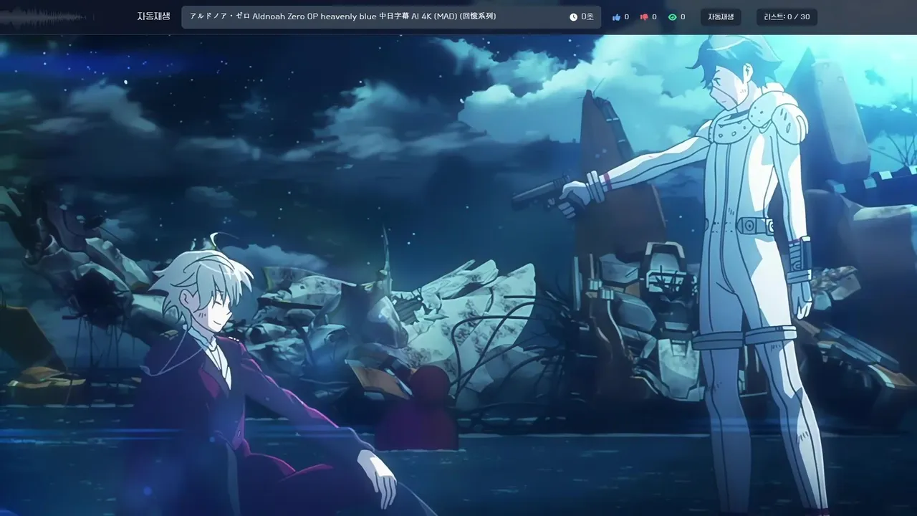Click the clock icon beside 0초

[x=573, y=17]
